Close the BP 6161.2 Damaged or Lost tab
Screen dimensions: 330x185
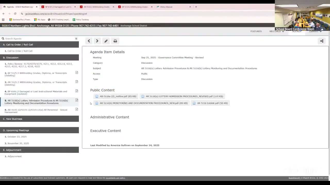pyautogui.click(x=75, y=7)
